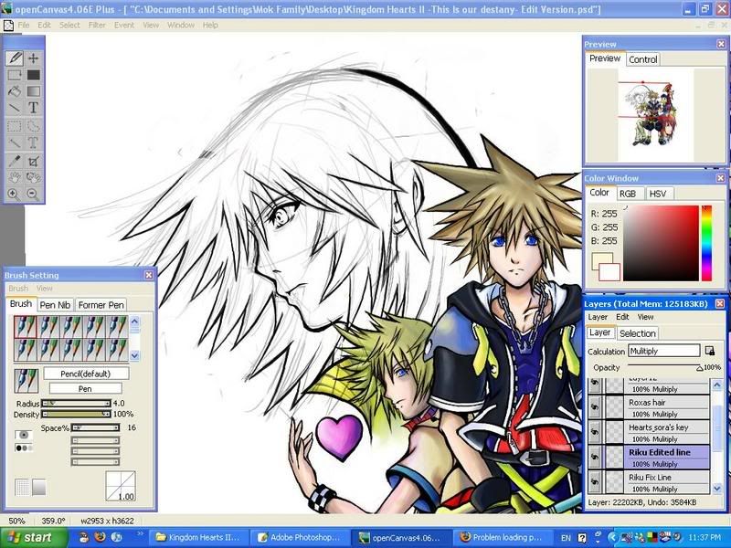The image size is (731, 548).
Task: Switch to Adobe Photoshop taskbar button
Action: coord(300,537)
